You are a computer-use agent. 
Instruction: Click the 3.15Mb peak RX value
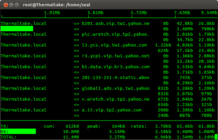point(117,132)
